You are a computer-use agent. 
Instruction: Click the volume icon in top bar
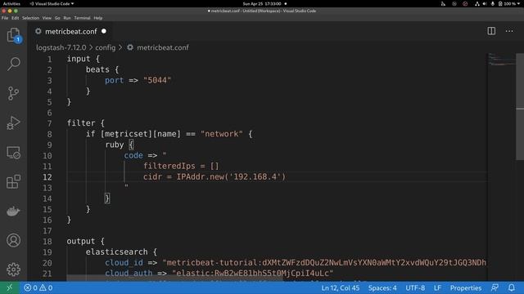(485, 3)
